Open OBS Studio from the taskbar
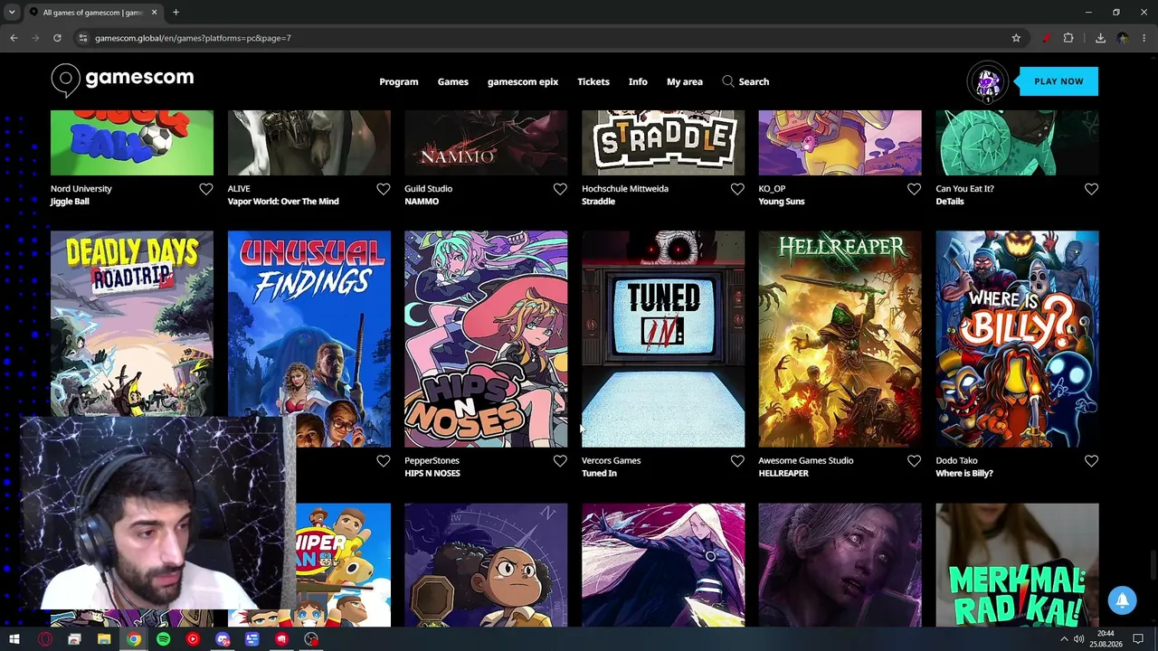Screen dimensions: 1158x651 (x=311, y=639)
